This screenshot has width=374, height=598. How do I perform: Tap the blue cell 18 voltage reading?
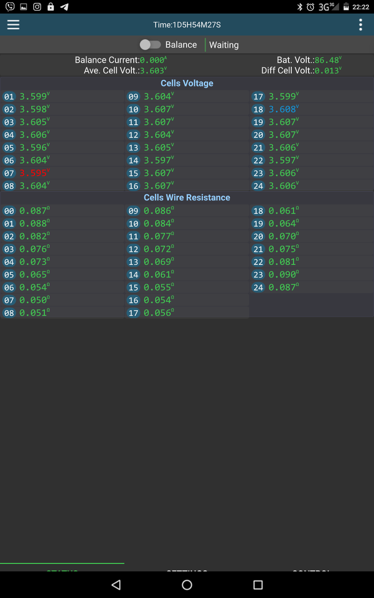283,109
